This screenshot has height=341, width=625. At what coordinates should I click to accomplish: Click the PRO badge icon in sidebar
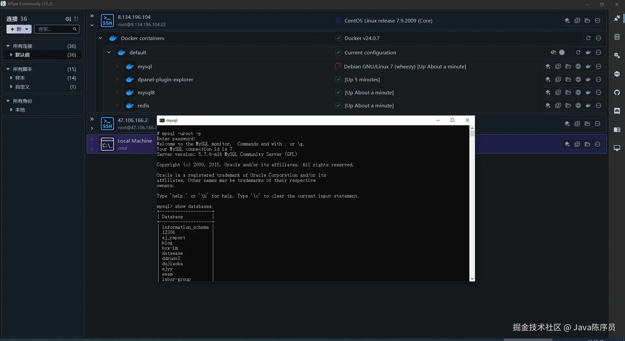tap(617, 74)
